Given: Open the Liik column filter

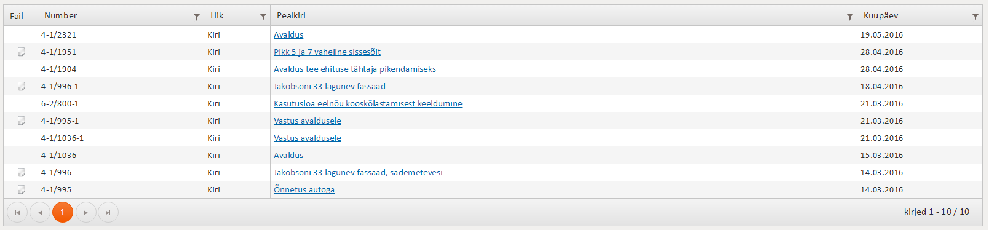Looking at the screenshot, I should [263, 17].
